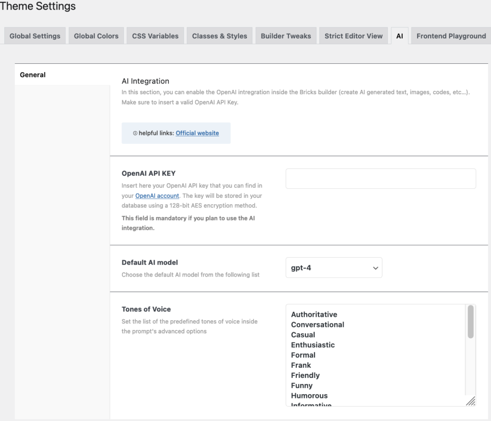Click the AI tab

tap(399, 36)
